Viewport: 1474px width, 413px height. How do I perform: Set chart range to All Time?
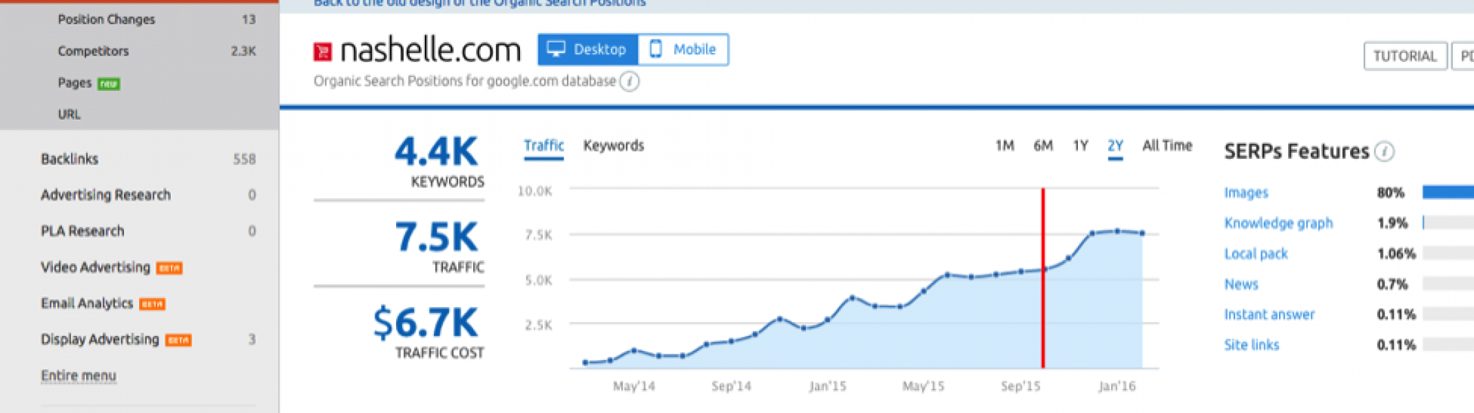(x=1167, y=146)
